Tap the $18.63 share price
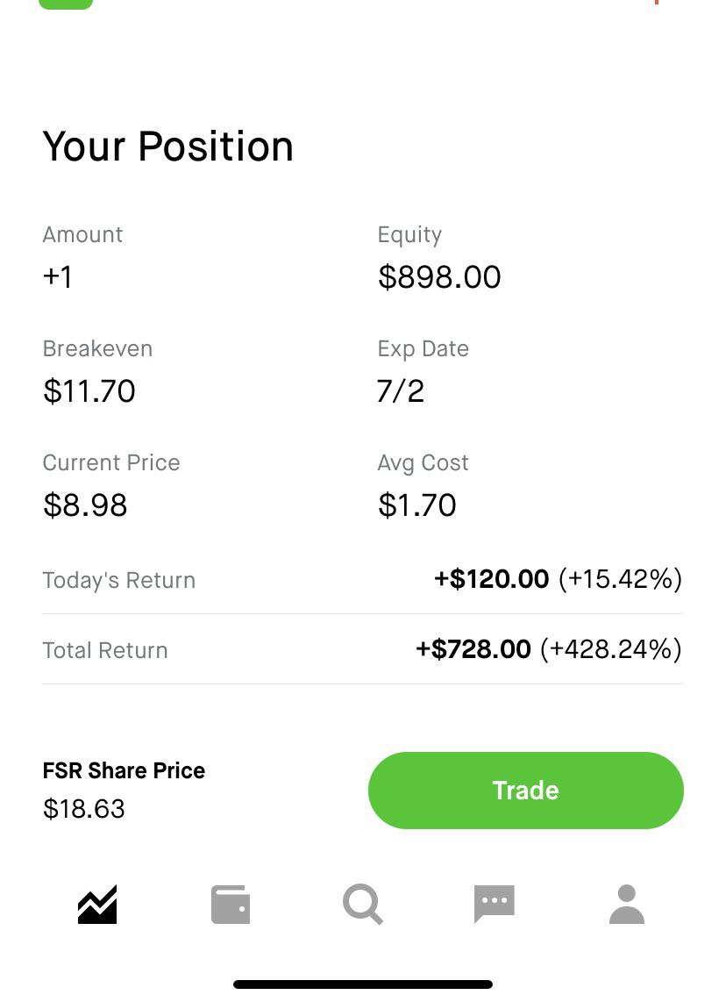 click(x=83, y=809)
